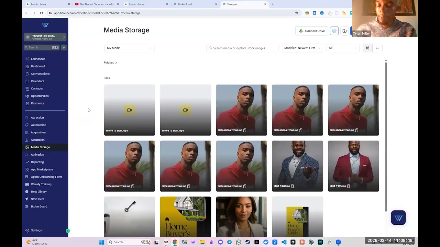Click the Payments sidebar icon
The width and height of the screenshot is (440, 247).
(x=27, y=103)
